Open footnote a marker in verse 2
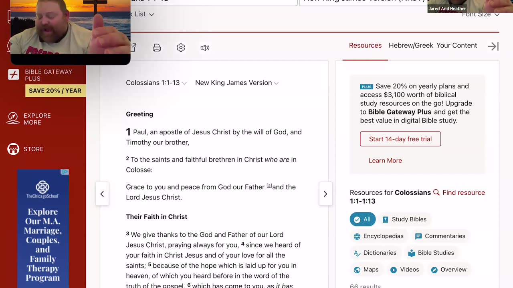 pos(269,186)
